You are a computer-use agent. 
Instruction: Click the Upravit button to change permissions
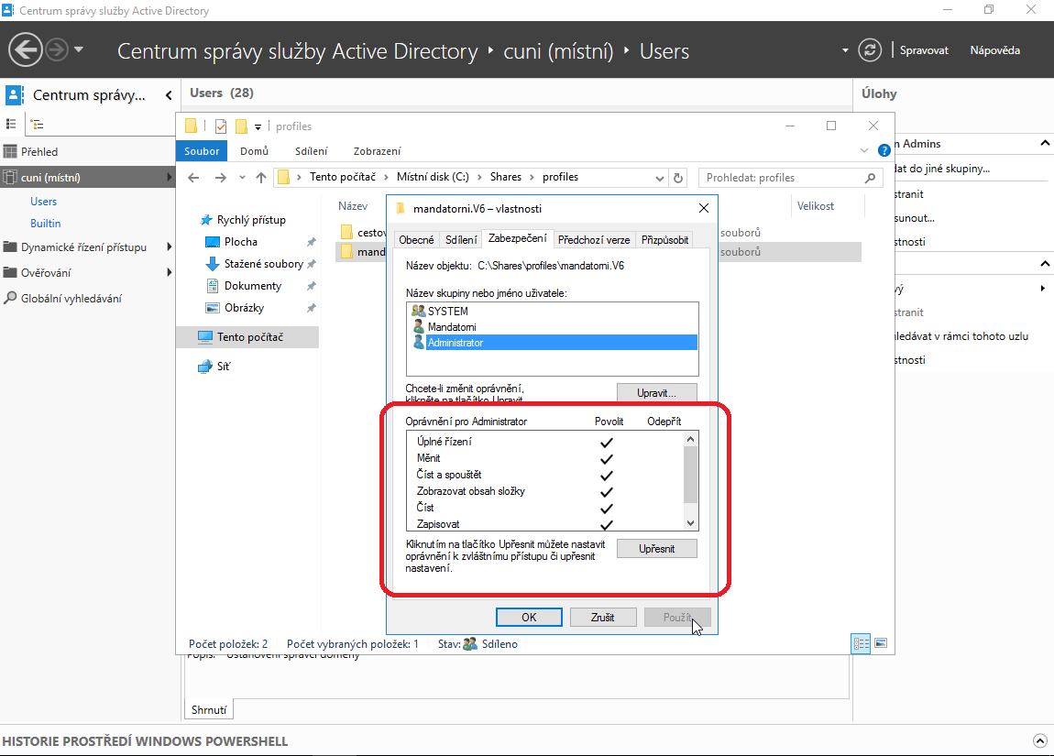coord(656,393)
